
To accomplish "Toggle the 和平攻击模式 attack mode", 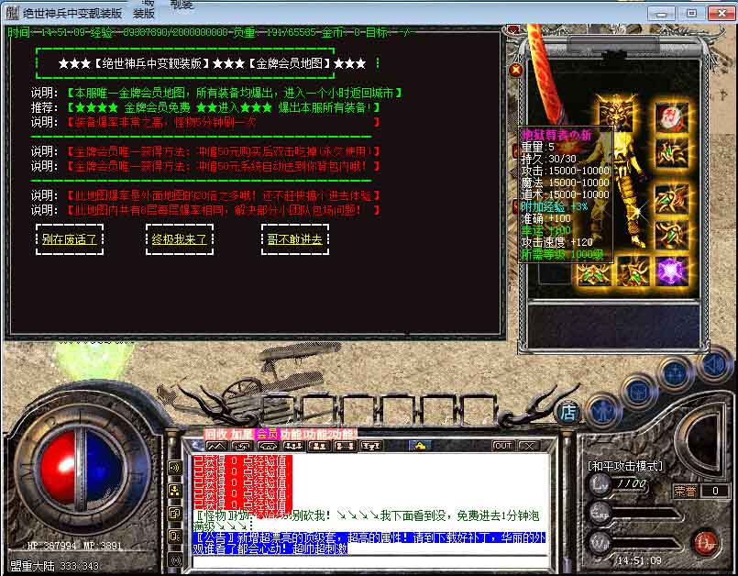I will (624, 466).
